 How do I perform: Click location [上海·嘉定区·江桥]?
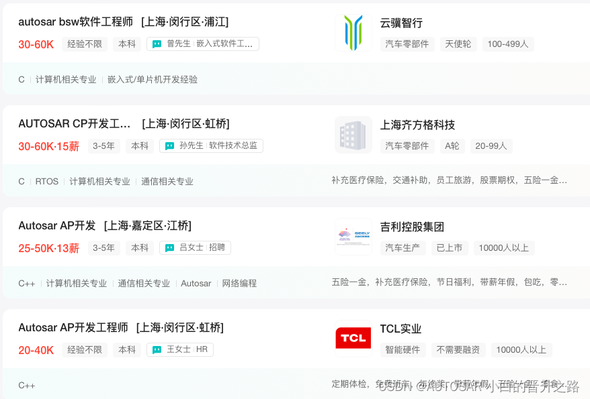[148, 225]
